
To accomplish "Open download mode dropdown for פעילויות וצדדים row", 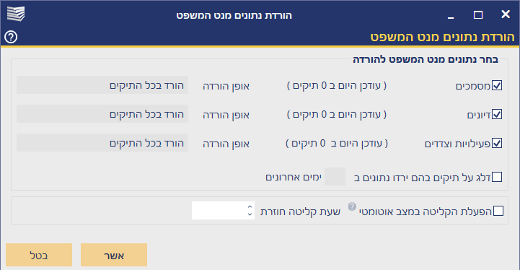I will tap(102, 143).
